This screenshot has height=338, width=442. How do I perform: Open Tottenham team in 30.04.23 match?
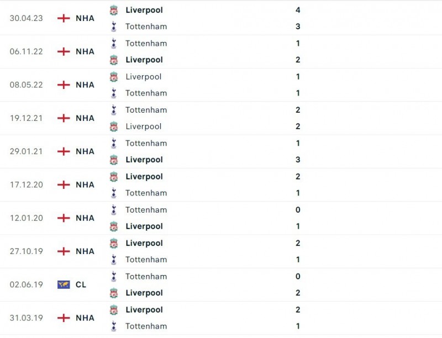click(146, 27)
